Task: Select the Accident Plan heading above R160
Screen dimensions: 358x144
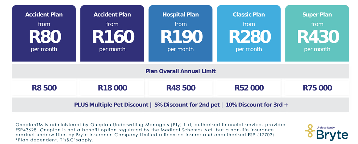Action: pos(112,15)
